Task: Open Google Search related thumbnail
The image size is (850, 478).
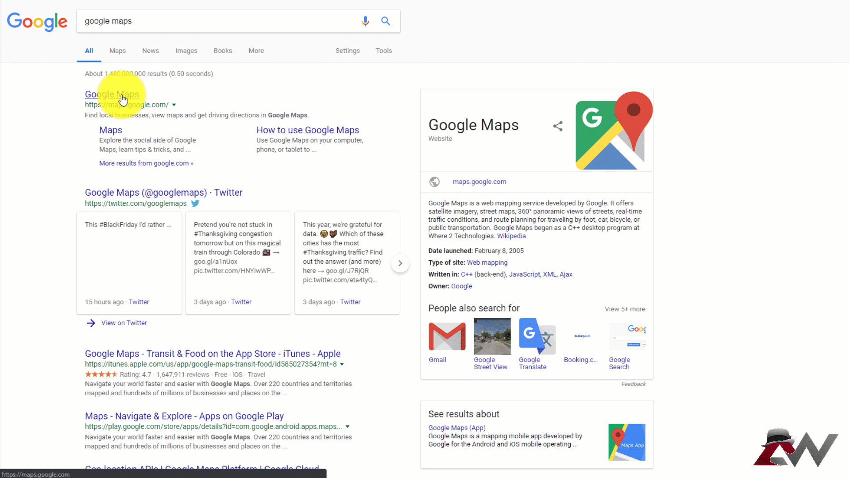Action: [627, 336]
